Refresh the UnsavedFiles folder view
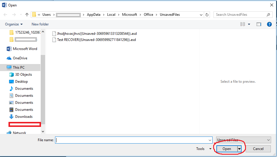 pos(207,15)
